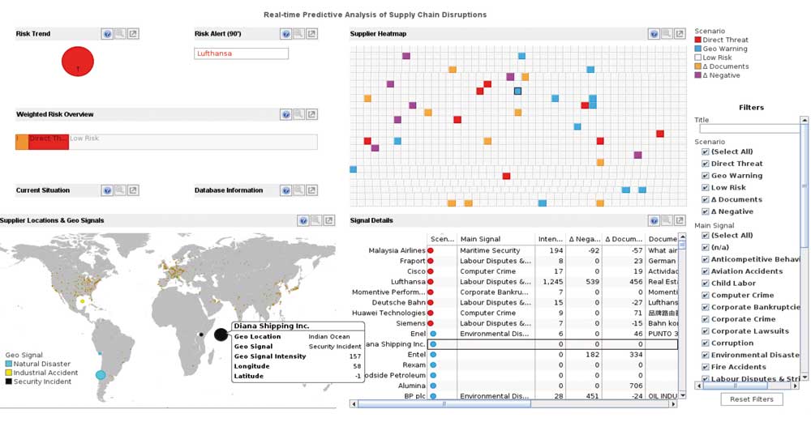Pop out the Risk Alert (90') panel
Image resolution: width=811 pixels, height=422 pixels.
(x=312, y=34)
